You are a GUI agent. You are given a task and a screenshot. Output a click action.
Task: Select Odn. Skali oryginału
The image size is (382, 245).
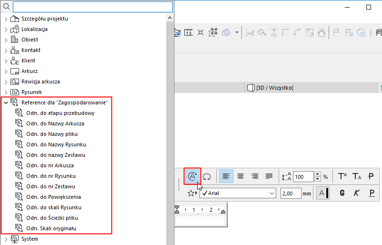pos(51,228)
